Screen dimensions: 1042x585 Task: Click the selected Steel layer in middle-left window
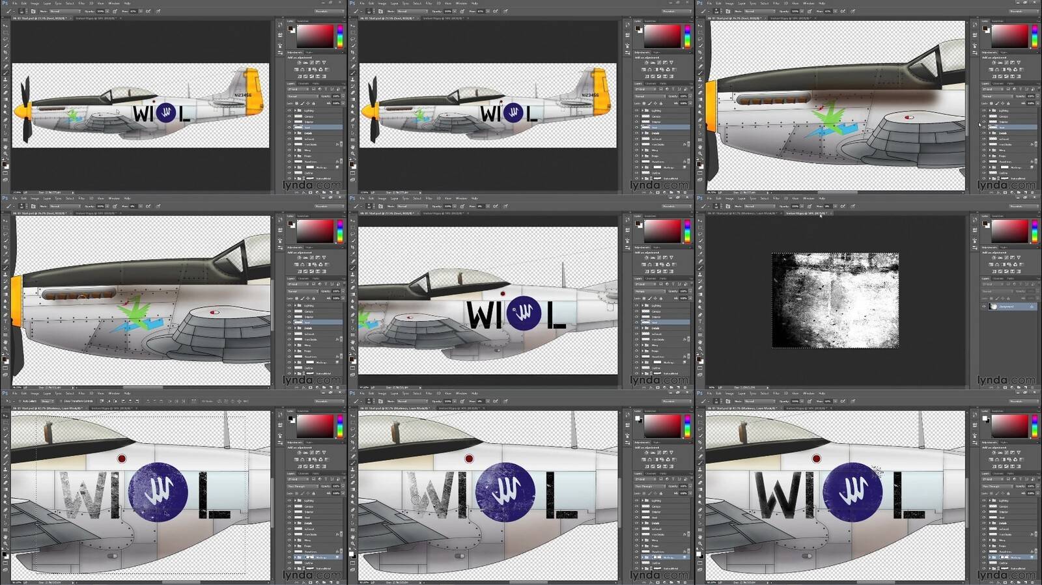click(319, 322)
